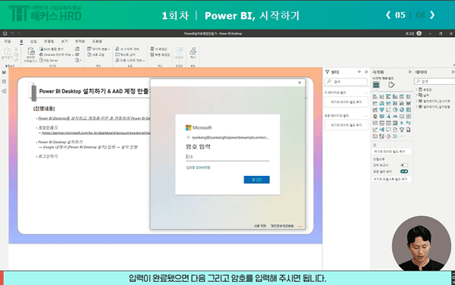Open the Report view in left sidebar
Image resolution: width=455 pixels, height=285 pixels.
coord(4,72)
